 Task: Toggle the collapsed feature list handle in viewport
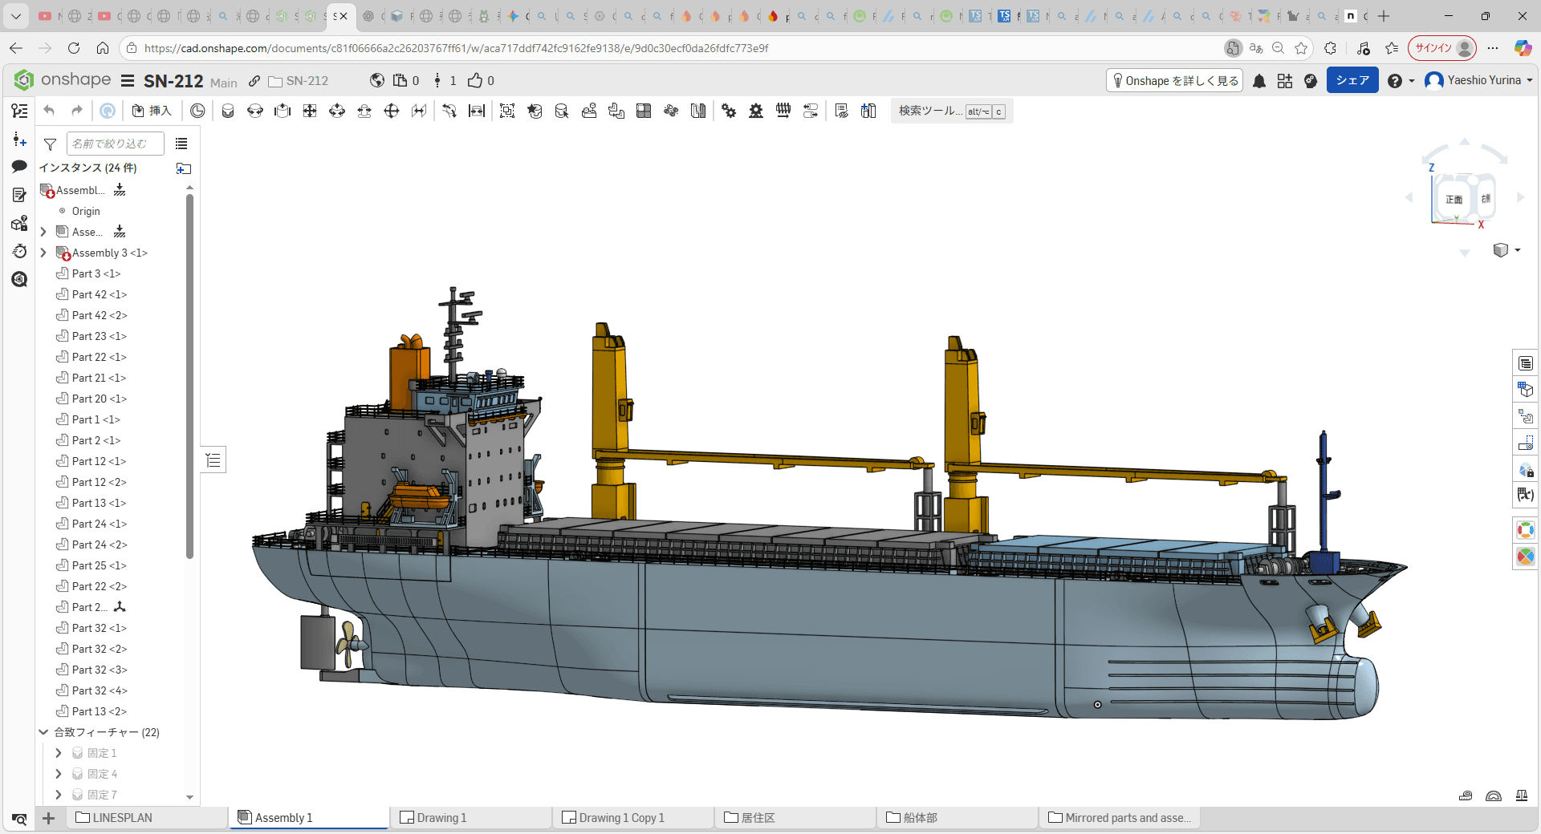point(213,460)
